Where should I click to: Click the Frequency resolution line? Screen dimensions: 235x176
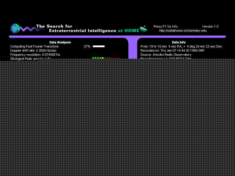click(35, 55)
